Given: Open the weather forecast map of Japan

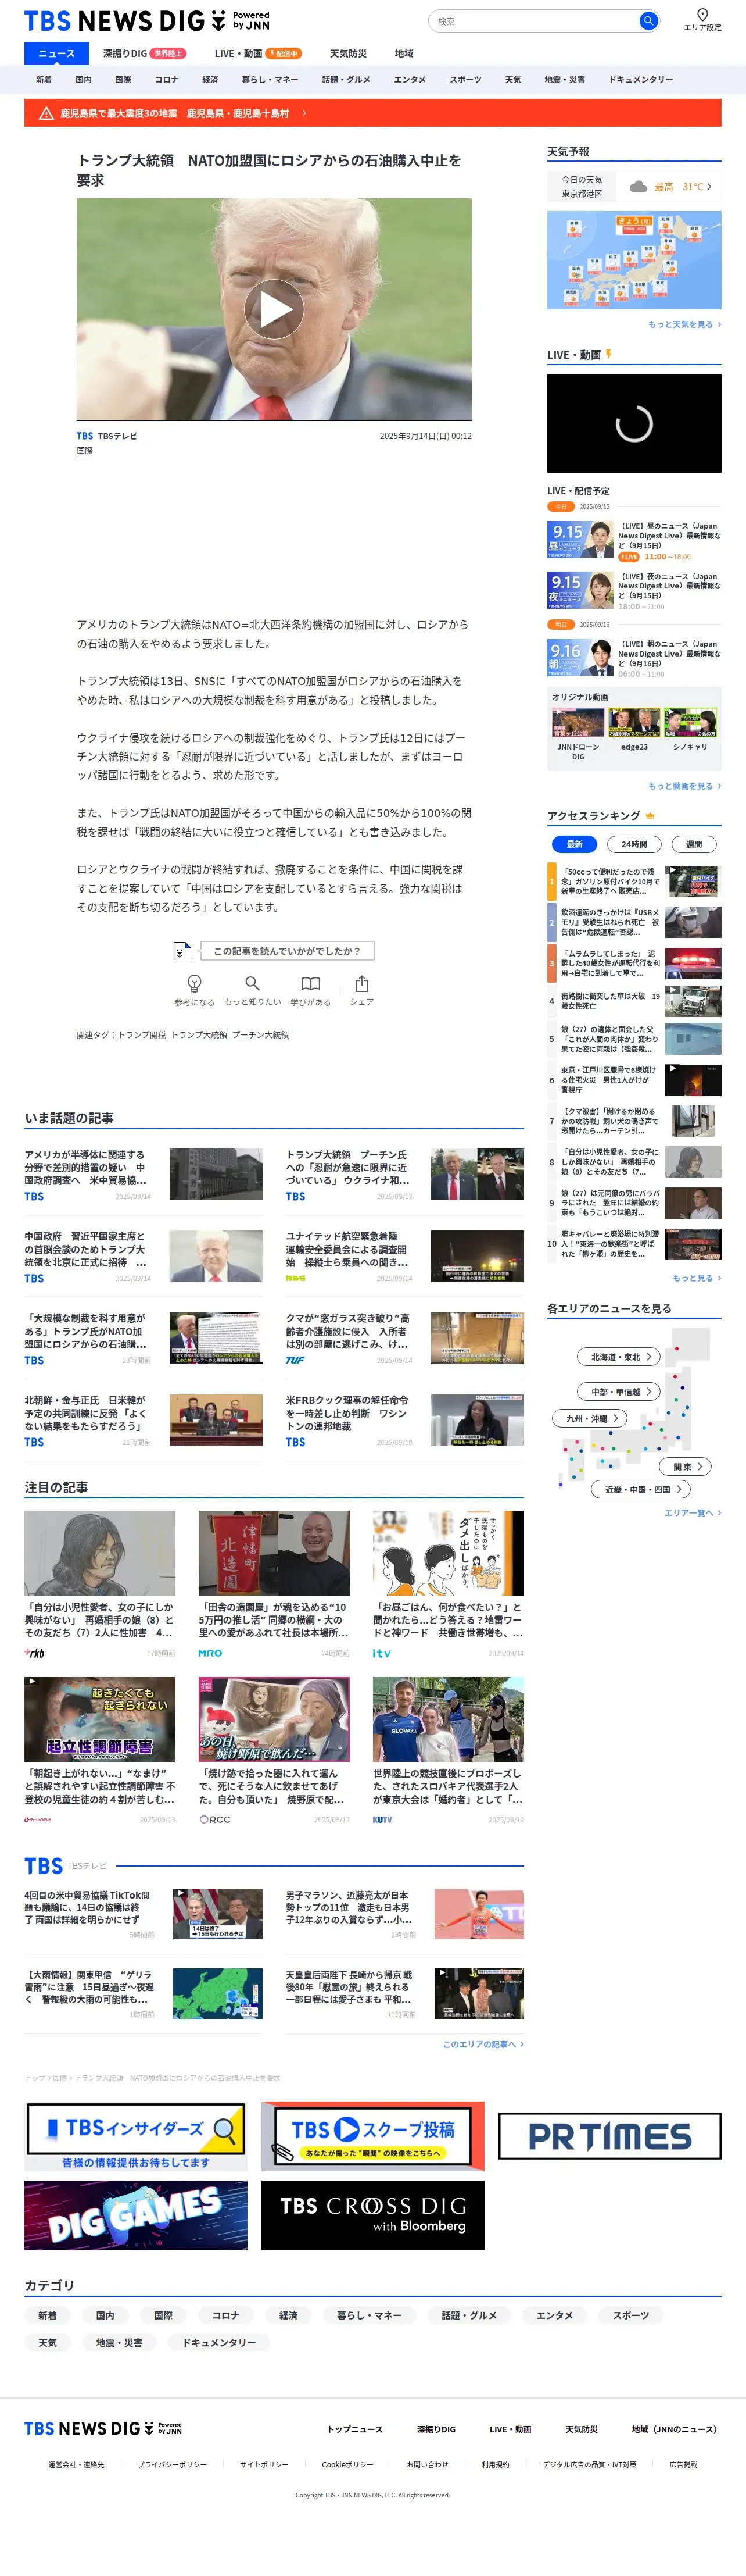Looking at the screenshot, I should [x=634, y=260].
